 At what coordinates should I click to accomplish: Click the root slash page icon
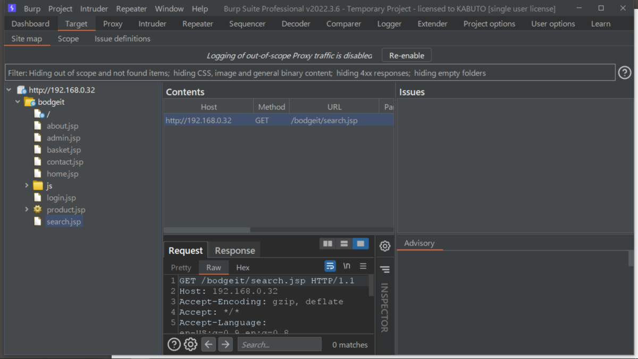[39, 114]
